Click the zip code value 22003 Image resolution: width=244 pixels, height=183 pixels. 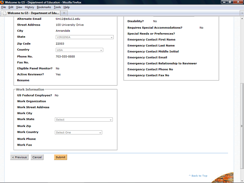pos(60,44)
